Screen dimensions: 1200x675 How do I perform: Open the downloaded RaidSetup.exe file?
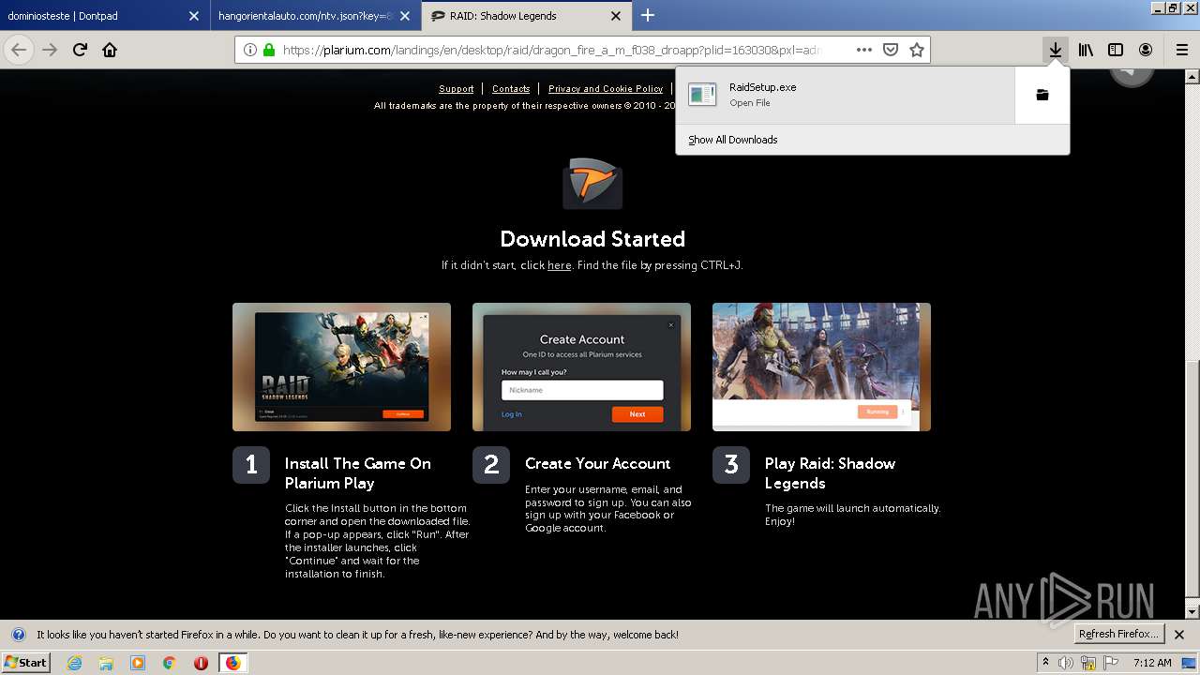tap(845, 95)
